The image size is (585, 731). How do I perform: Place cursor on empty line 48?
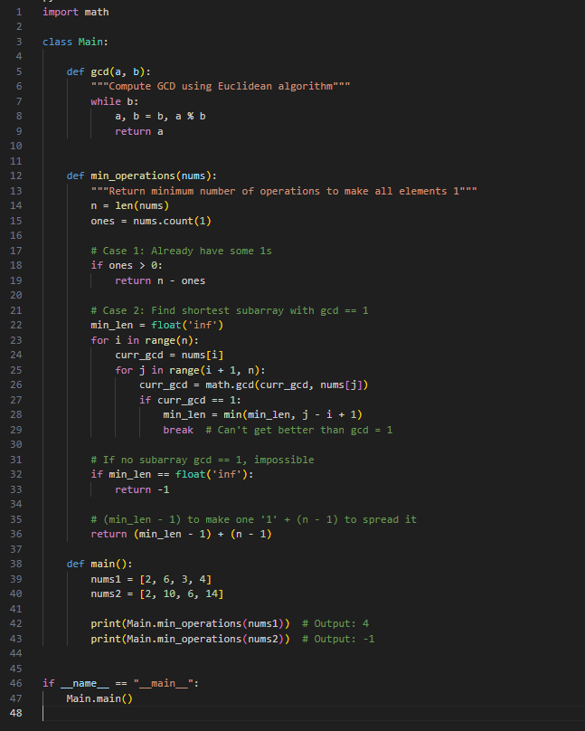tap(314, 713)
